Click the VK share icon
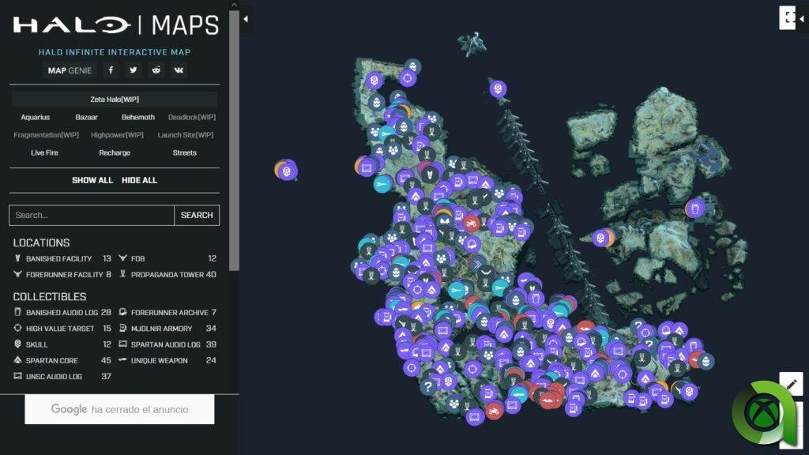The width and height of the screenshot is (809, 455). [179, 70]
